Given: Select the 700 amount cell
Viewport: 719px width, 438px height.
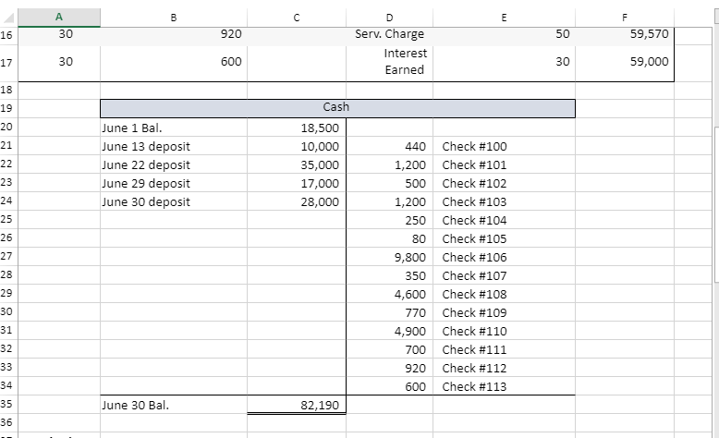Looking at the screenshot, I should (389, 349).
